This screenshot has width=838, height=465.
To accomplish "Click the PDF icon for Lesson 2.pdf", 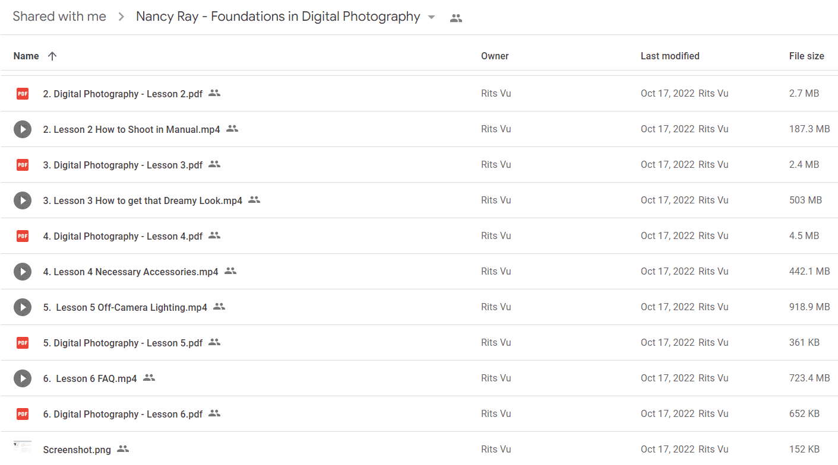I will coord(23,94).
